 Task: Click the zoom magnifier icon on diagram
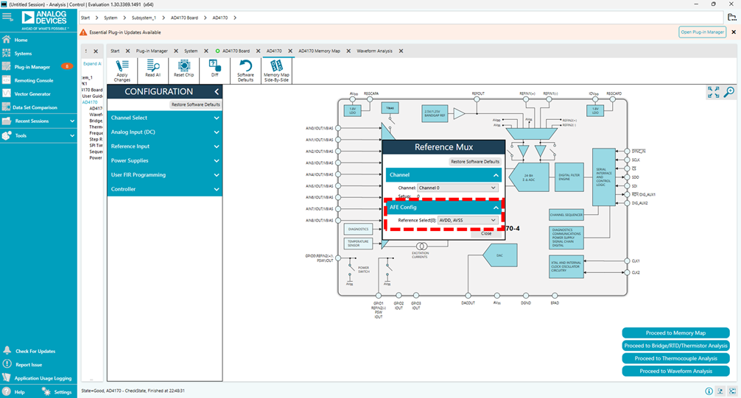[x=729, y=92]
